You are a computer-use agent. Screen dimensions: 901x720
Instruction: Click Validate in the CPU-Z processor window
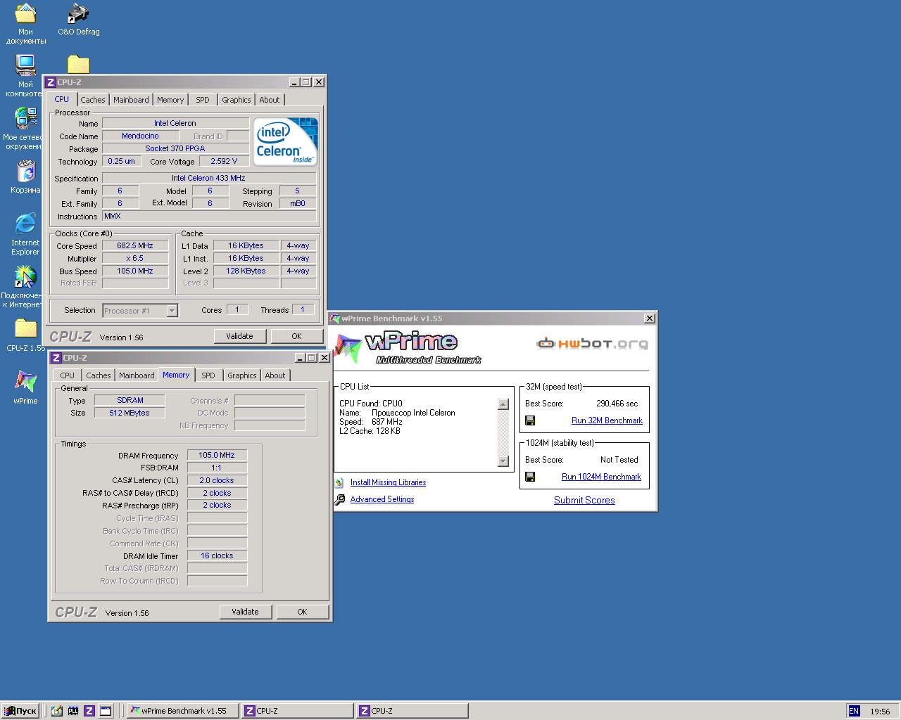click(x=240, y=336)
